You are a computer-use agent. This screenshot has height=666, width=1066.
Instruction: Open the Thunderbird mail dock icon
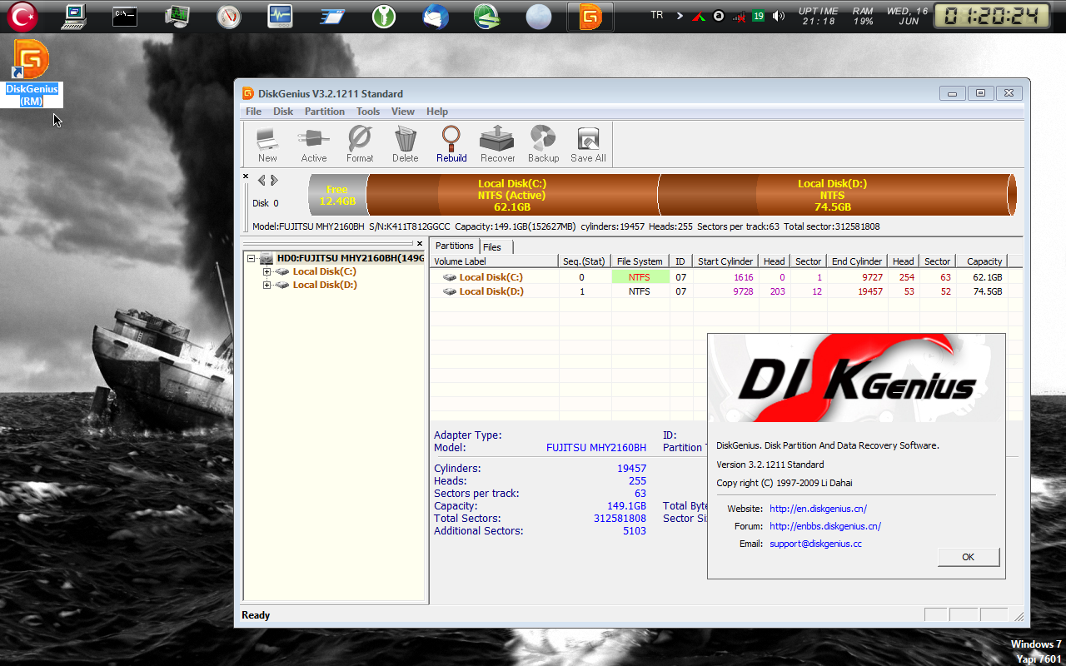pos(436,16)
